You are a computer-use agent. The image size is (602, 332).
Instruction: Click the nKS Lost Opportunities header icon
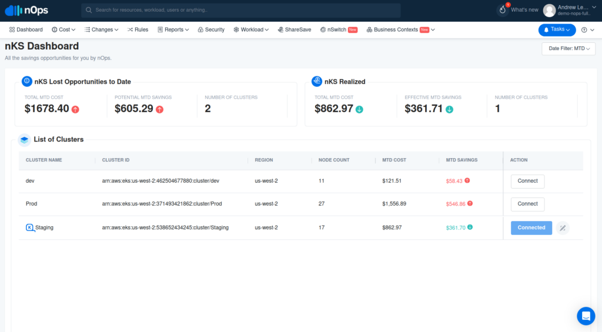[26, 81]
